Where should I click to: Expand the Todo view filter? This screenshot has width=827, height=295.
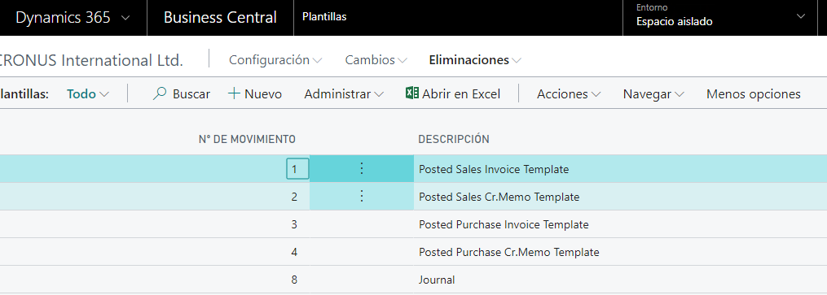point(88,94)
